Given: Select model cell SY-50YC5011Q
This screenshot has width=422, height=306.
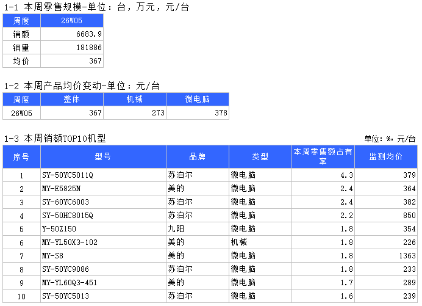Looking at the screenshot, I should pos(103,175).
